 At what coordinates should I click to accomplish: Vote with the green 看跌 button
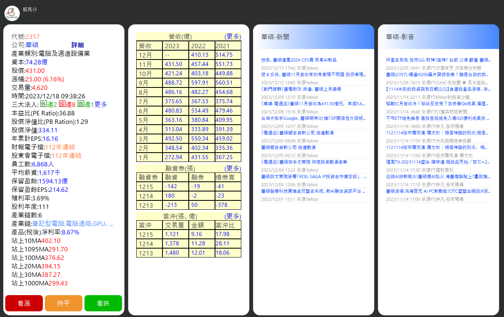coord(103,303)
